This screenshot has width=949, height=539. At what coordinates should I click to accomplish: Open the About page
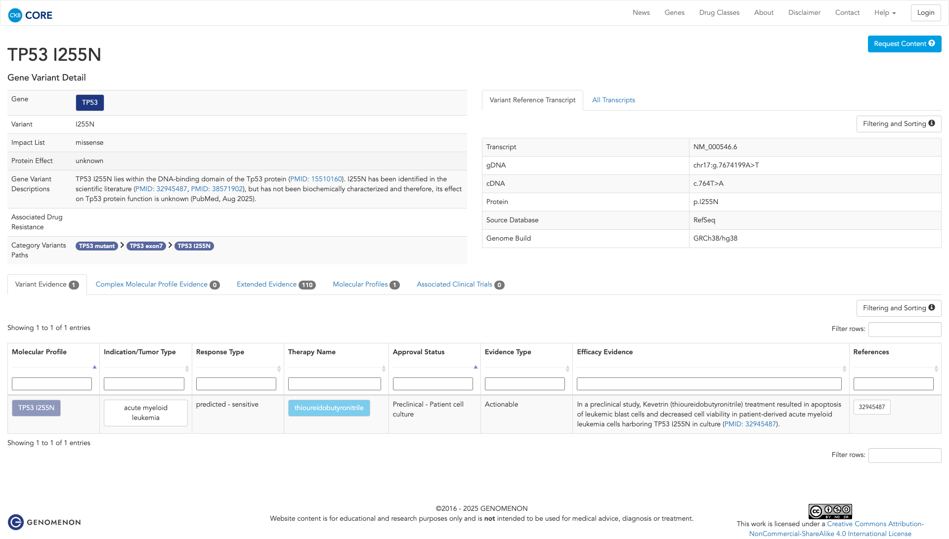[764, 13]
